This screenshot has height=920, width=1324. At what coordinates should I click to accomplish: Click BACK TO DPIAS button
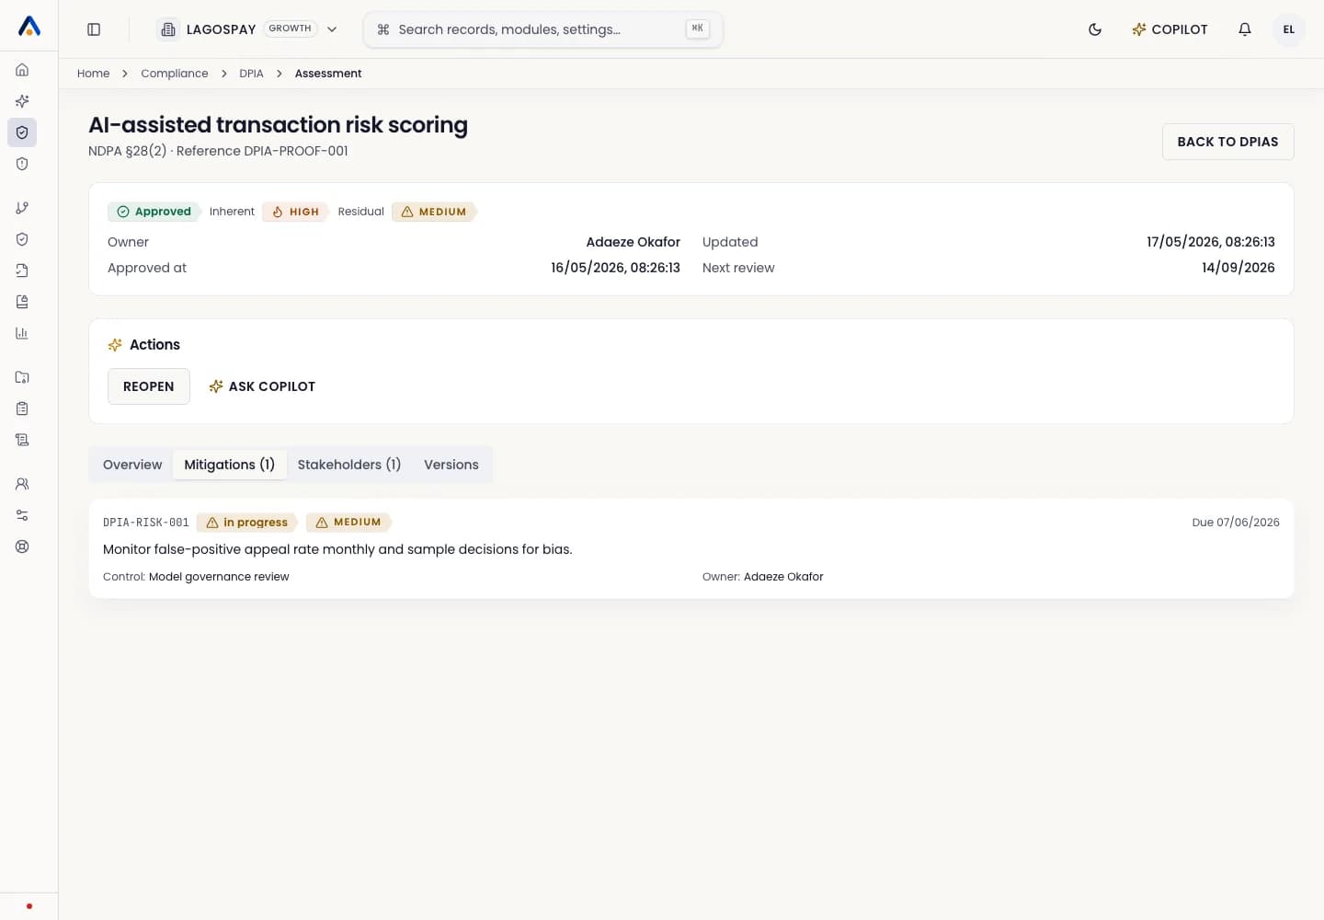[1227, 142]
